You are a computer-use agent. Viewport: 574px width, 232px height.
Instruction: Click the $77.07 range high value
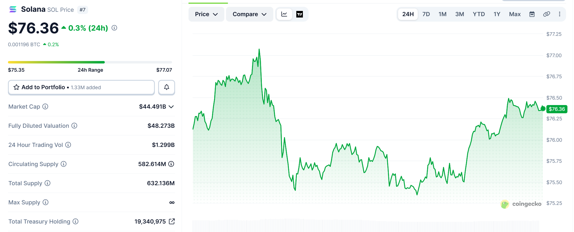[x=164, y=70]
